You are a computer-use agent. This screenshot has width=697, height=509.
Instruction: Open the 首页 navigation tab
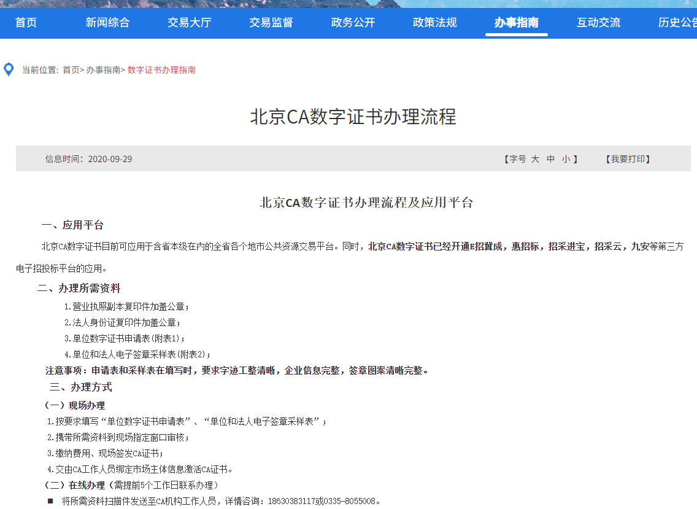pyautogui.click(x=26, y=23)
